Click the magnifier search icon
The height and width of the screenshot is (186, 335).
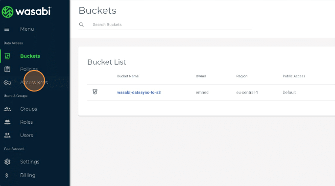point(81,24)
